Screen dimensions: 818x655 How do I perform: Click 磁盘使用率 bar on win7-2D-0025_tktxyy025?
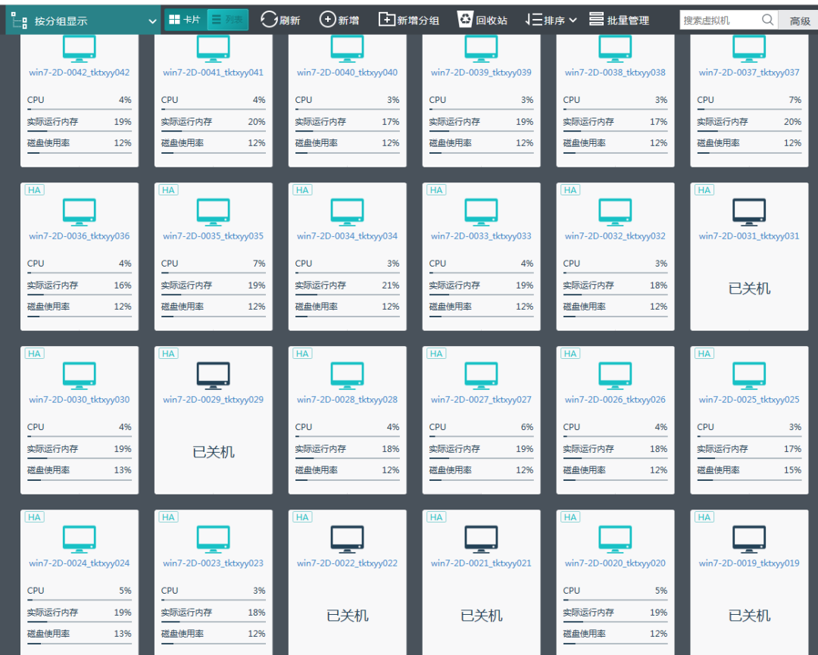tap(749, 480)
